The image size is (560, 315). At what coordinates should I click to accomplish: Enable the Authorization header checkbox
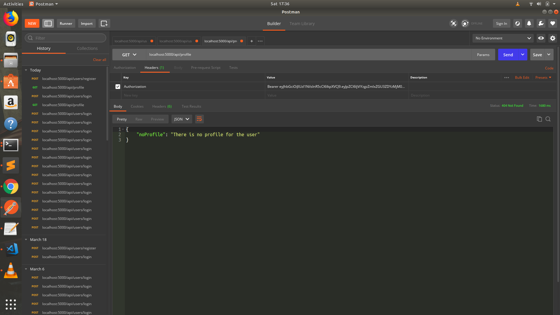[x=118, y=86]
